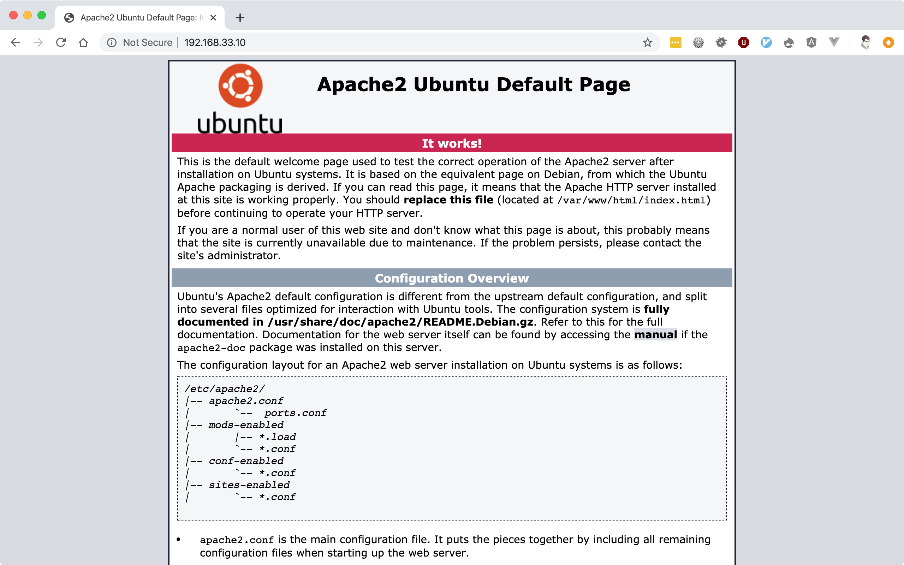Go to the browser home page
The height and width of the screenshot is (565, 904).
pyautogui.click(x=83, y=42)
